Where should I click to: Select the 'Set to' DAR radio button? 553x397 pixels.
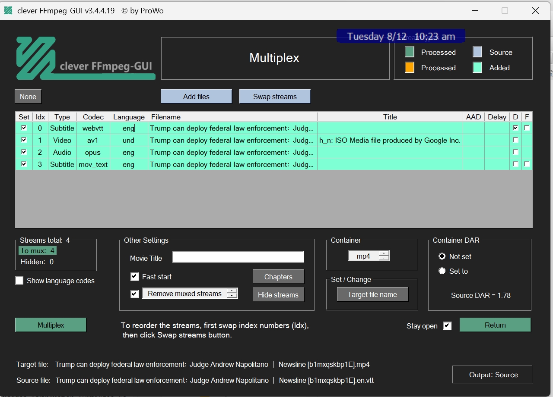(442, 271)
